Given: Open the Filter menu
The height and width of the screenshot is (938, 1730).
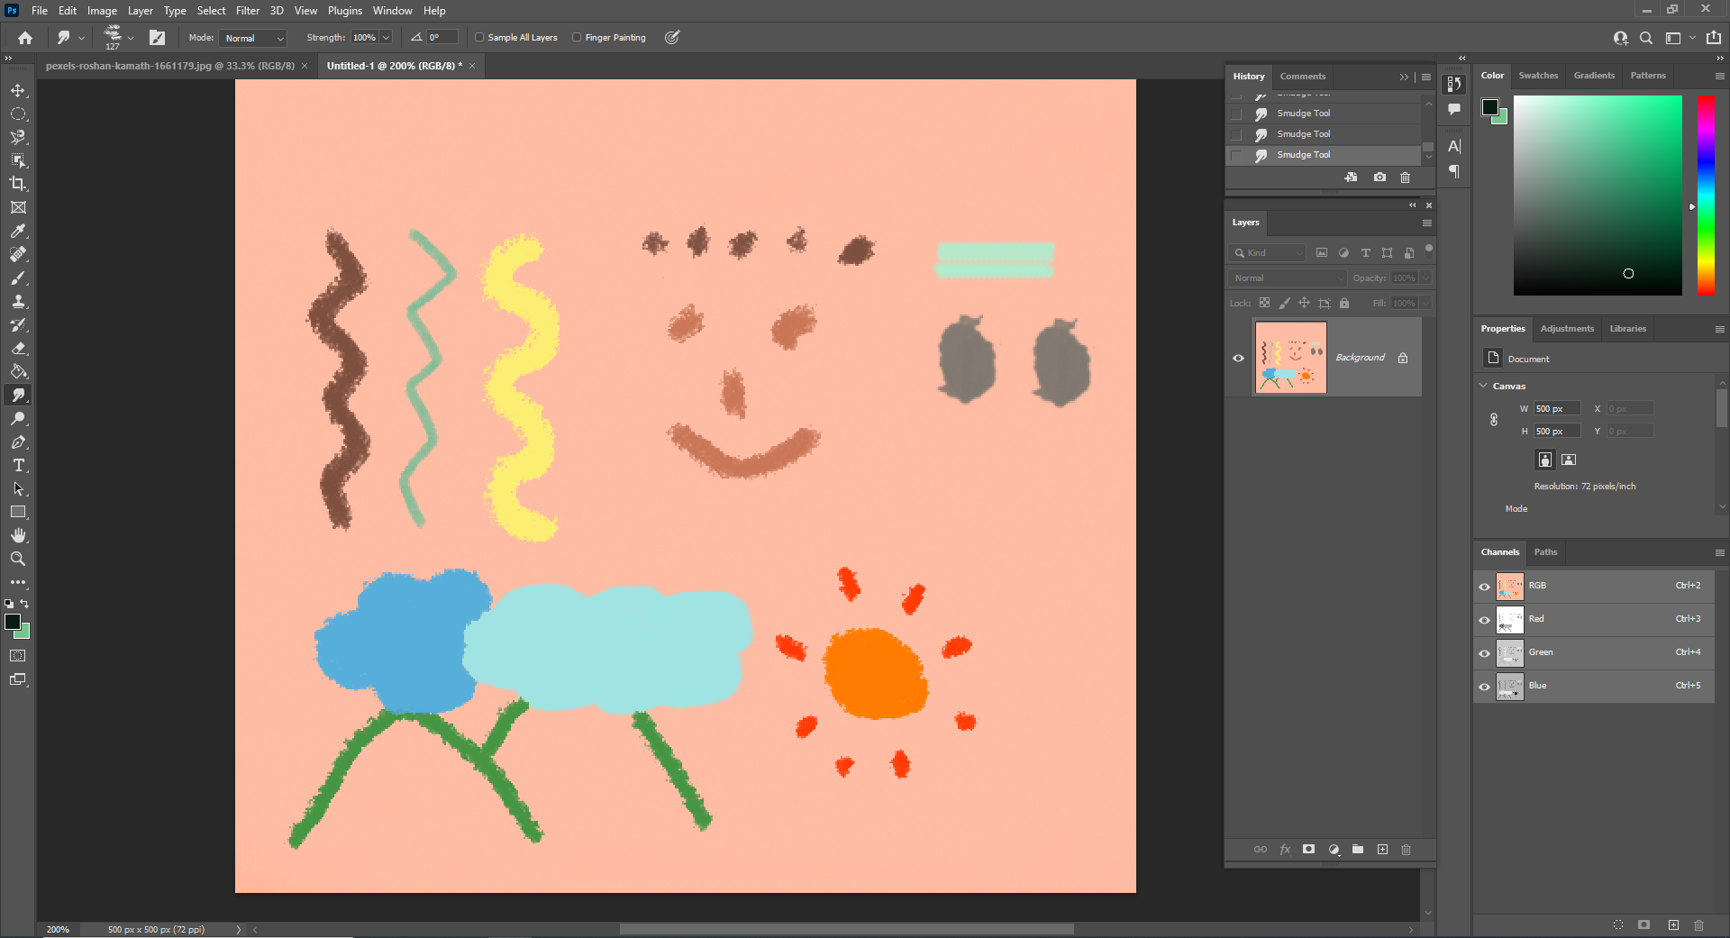Looking at the screenshot, I should (248, 11).
